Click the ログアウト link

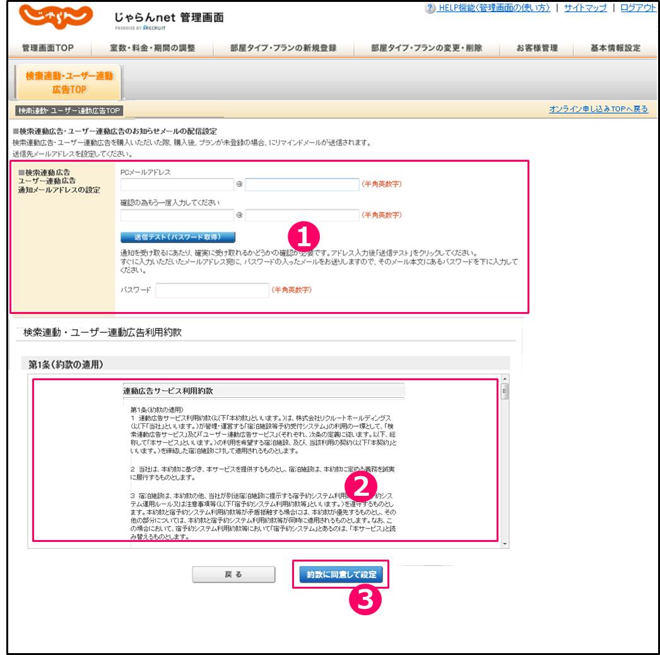coord(639,8)
